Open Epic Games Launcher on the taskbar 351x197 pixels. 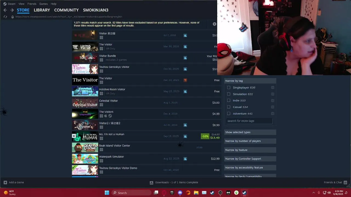[x=172, y=193]
